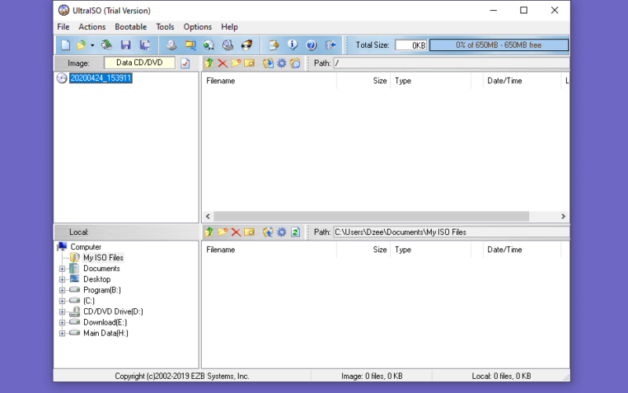Sort image list by Size column header
The image size is (628, 393).
click(x=363, y=81)
